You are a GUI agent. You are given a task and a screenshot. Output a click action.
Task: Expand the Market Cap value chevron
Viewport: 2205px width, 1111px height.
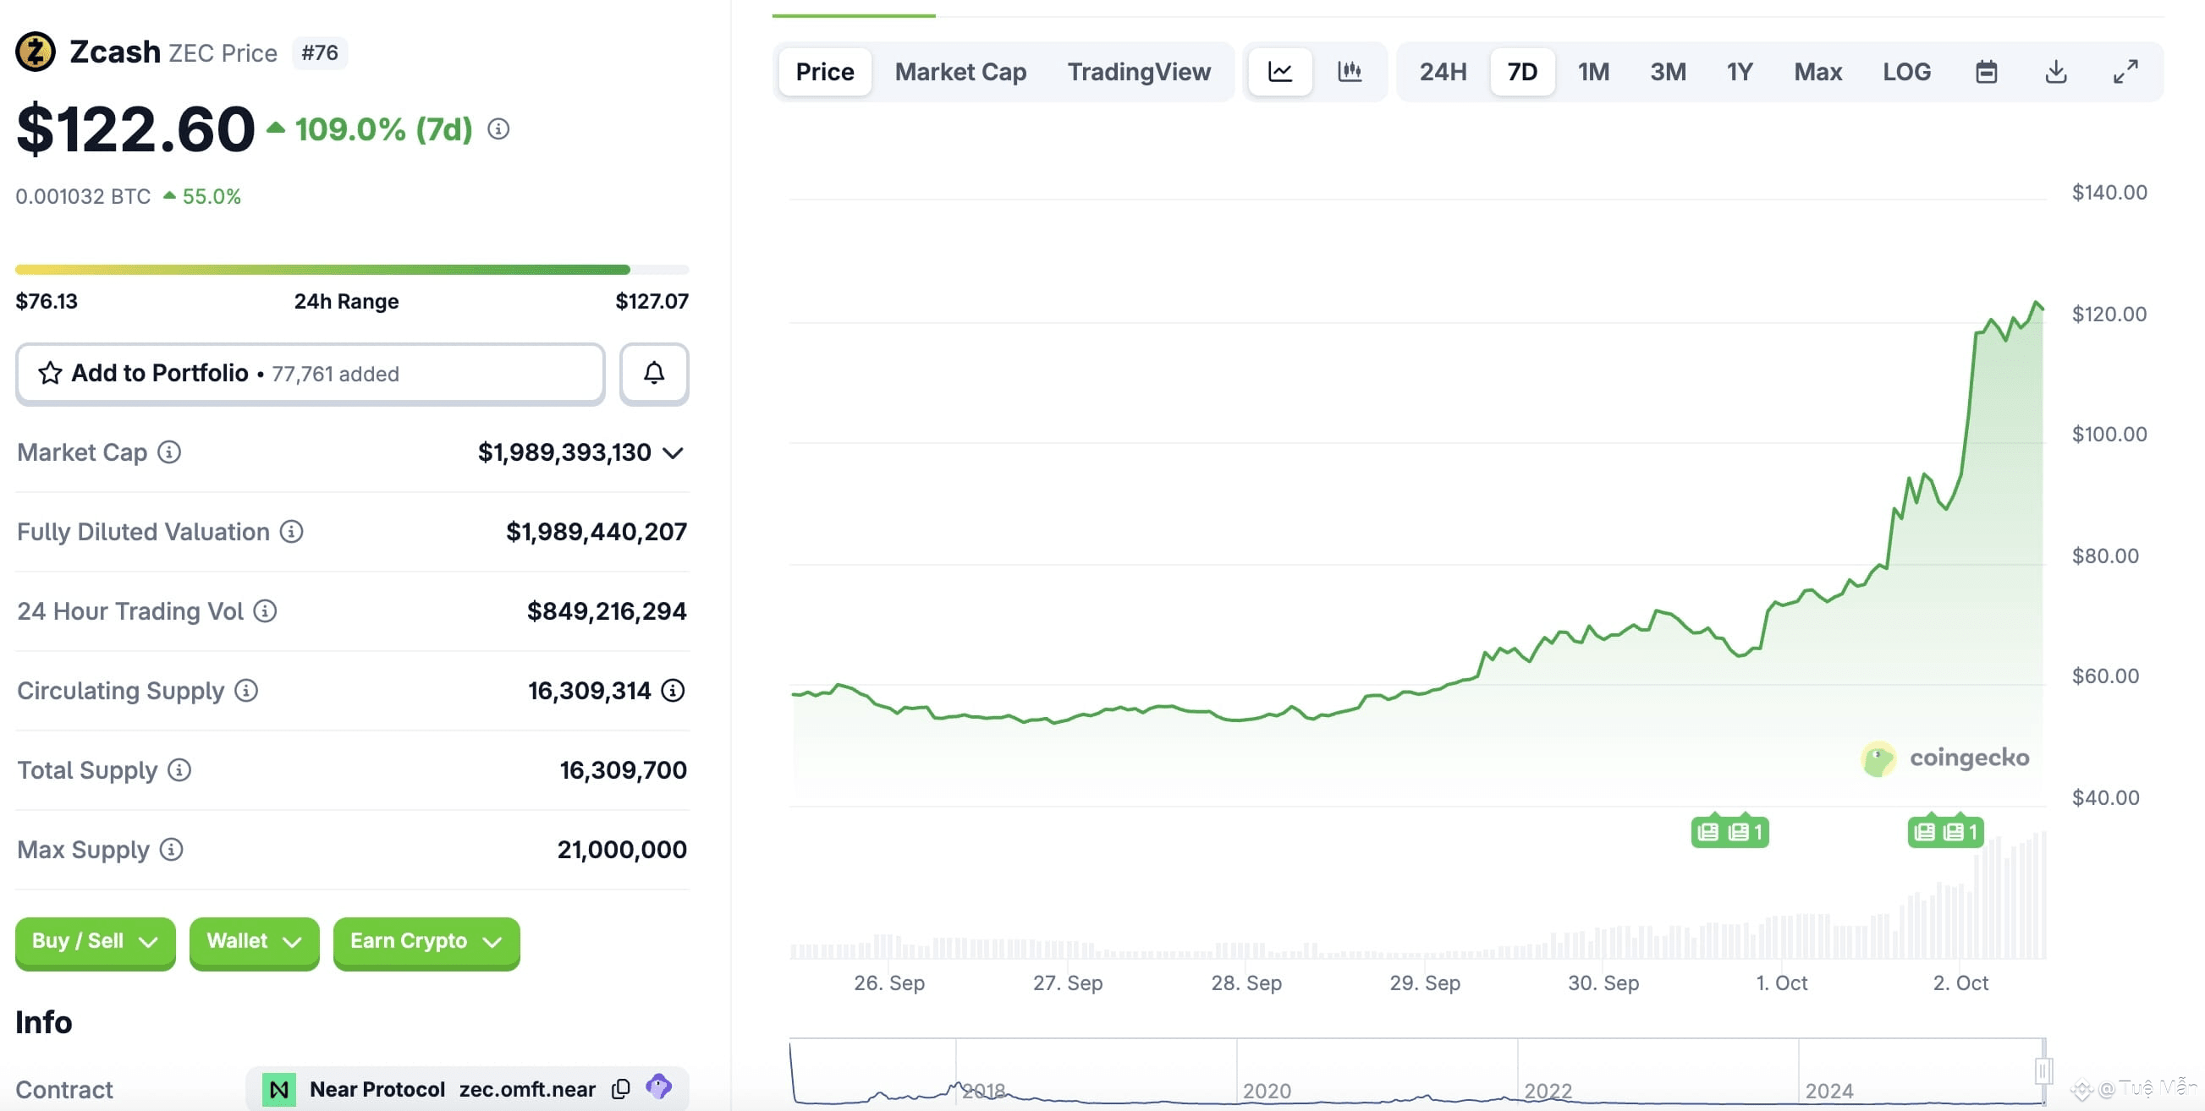pos(674,452)
